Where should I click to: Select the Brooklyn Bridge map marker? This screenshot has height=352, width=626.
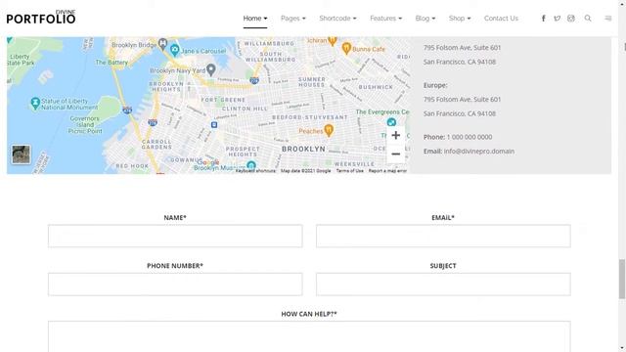[x=162, y=43]
